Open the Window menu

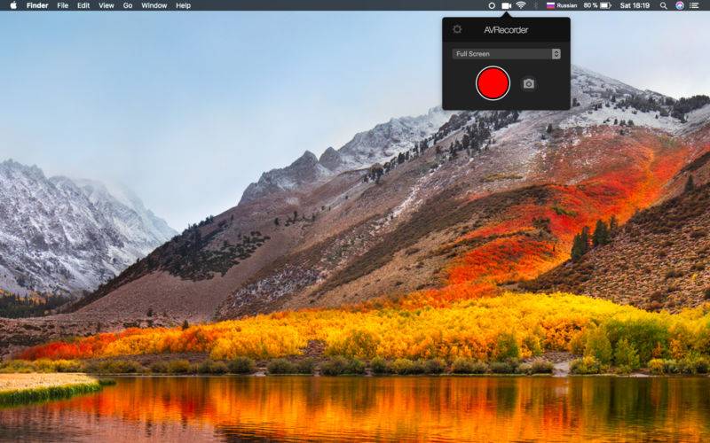[x=154, y=5]
